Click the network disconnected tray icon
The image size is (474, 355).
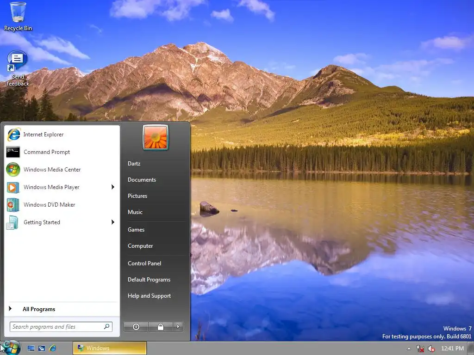(420, 349)
